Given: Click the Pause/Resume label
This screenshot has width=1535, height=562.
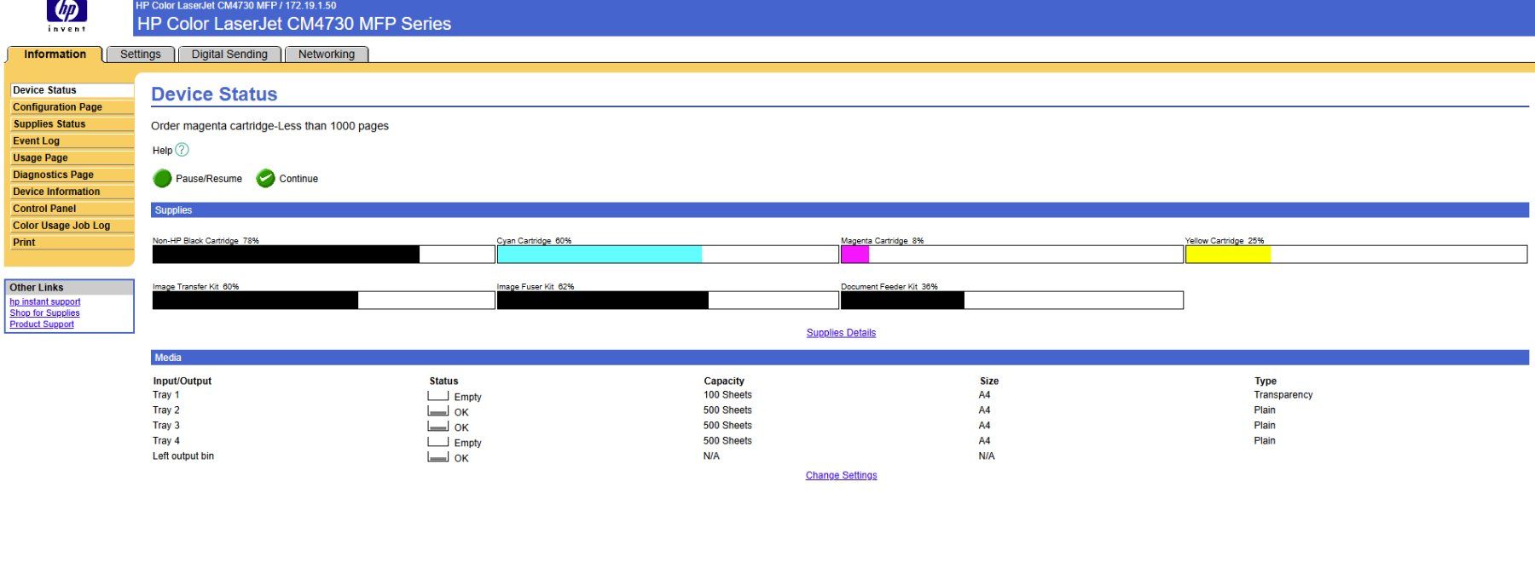Looking at the screenshot, I should pos(209,179).
